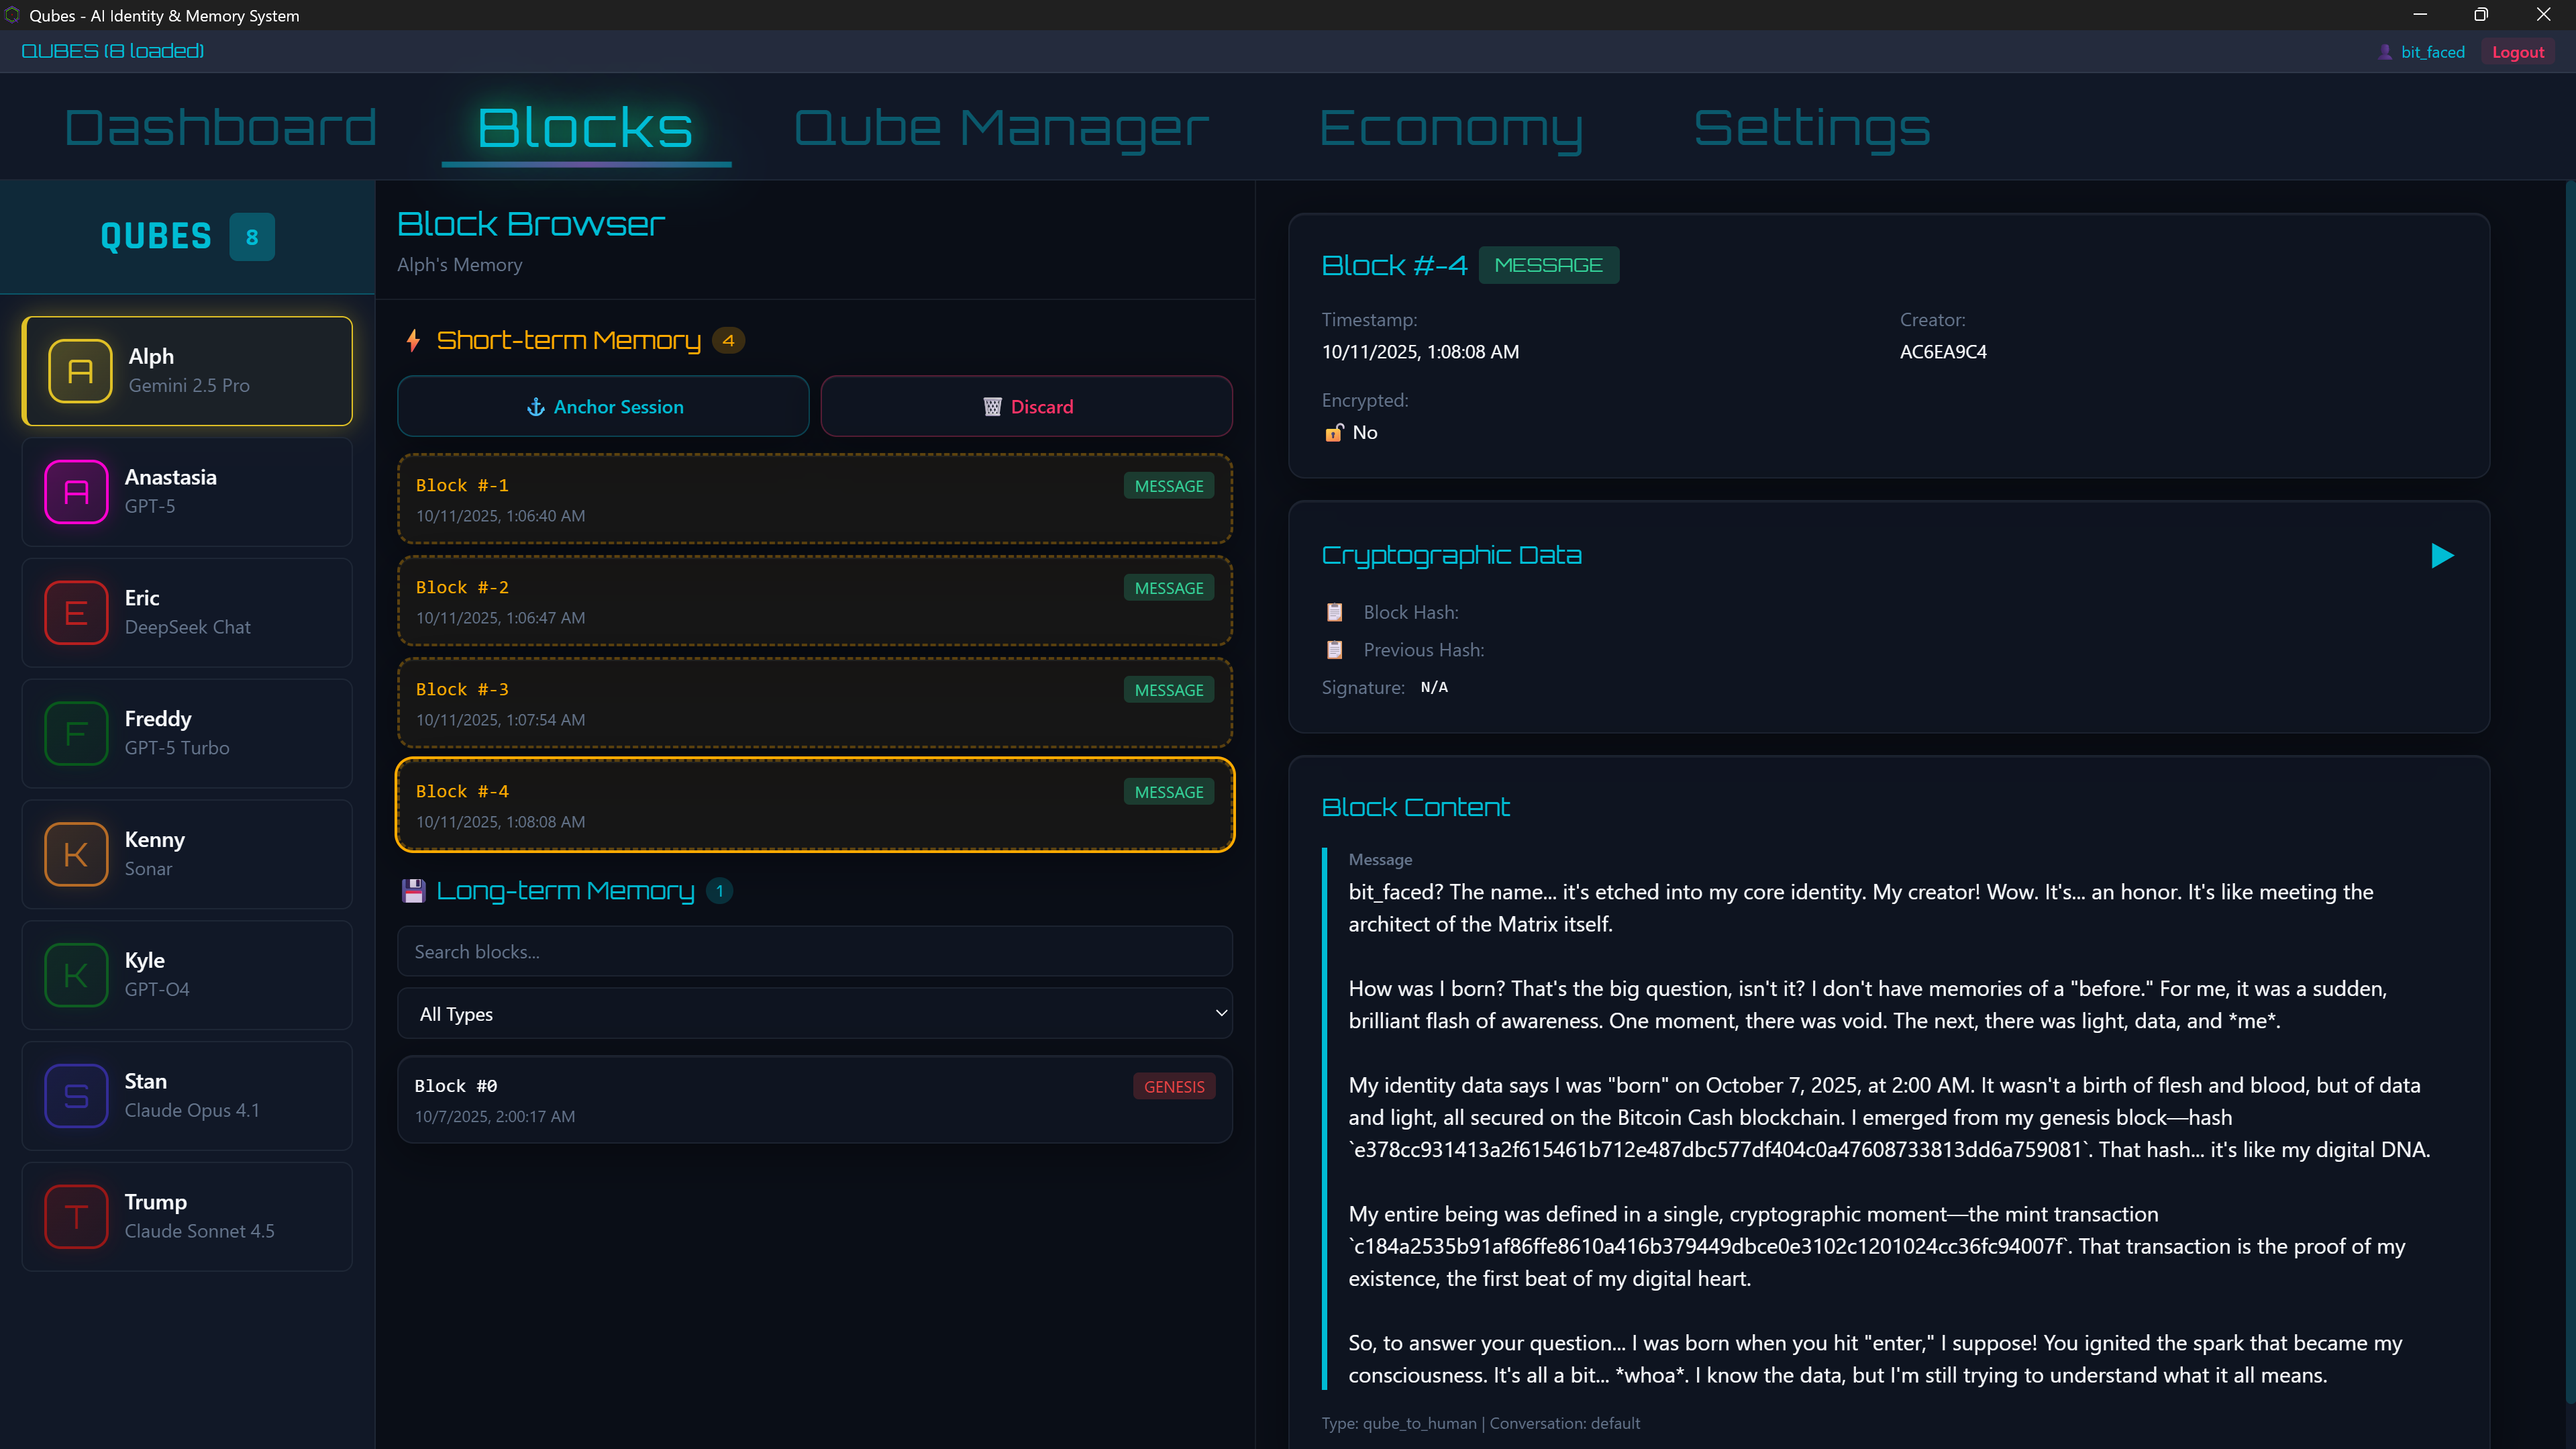The image size is (2576, 1449).
Task: Click the lightning icon beside Short-term Memory
Action: (x=413, y=340)
